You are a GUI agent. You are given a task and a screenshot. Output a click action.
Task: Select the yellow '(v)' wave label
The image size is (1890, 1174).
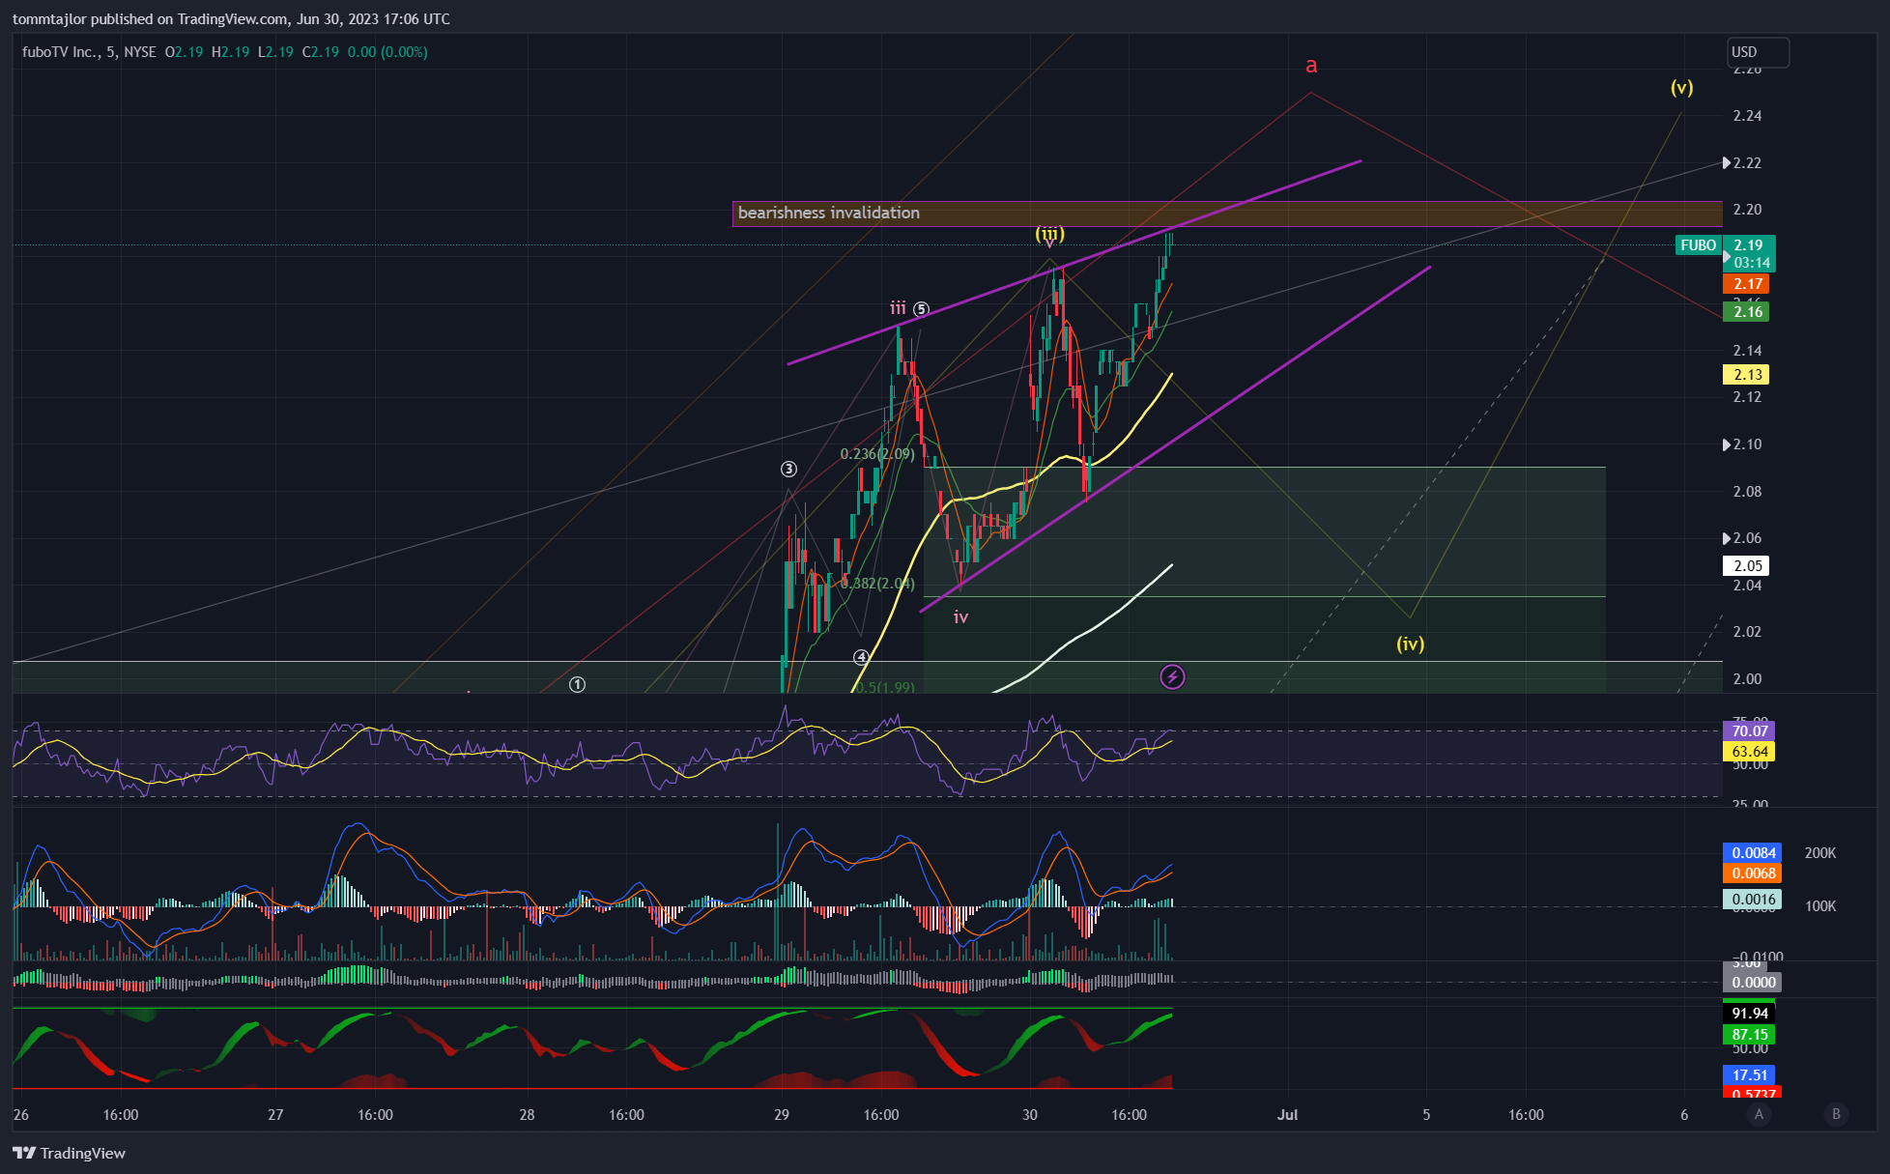(1681, 87)
